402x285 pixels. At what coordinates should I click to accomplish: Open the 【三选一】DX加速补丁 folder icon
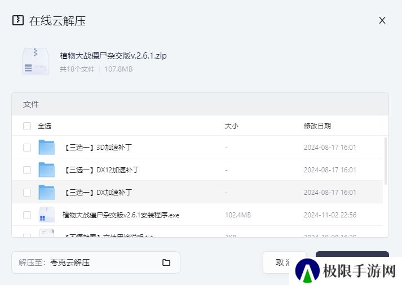47,192
